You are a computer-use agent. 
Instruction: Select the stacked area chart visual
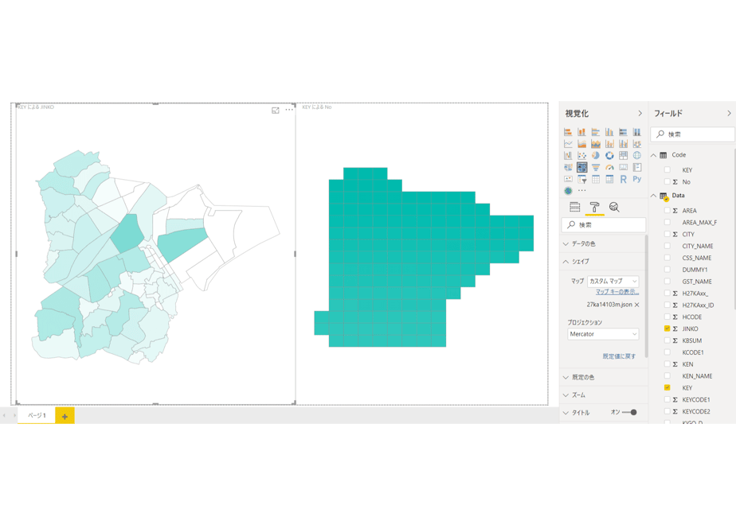pos(596,144)
